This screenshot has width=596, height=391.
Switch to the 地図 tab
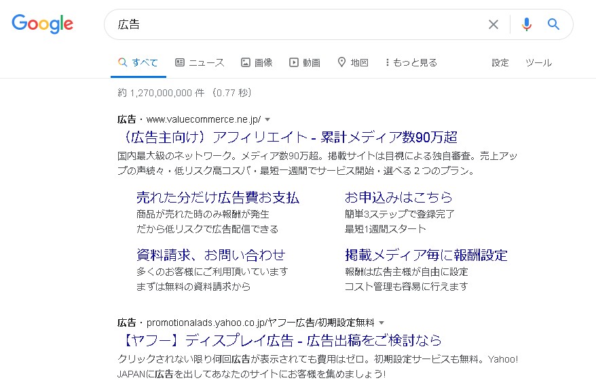click(353, 62)
